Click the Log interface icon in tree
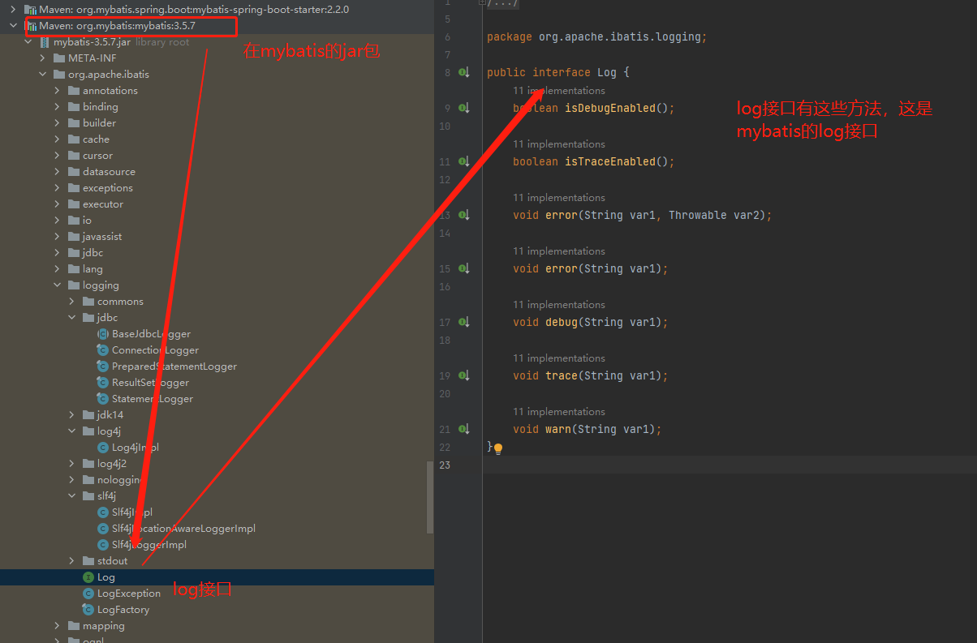 (88, 577)
